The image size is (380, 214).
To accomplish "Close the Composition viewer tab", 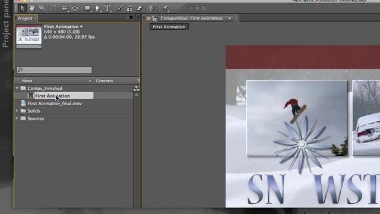I will point(236,18).
